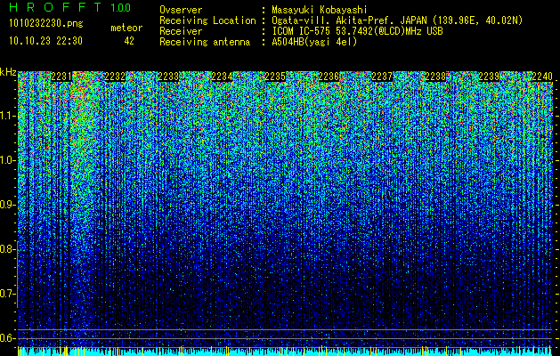Image resolution: width=560 pixels, height=356 pixels.
Task: Click the Ovserver label
Action: tap(181, 10)
